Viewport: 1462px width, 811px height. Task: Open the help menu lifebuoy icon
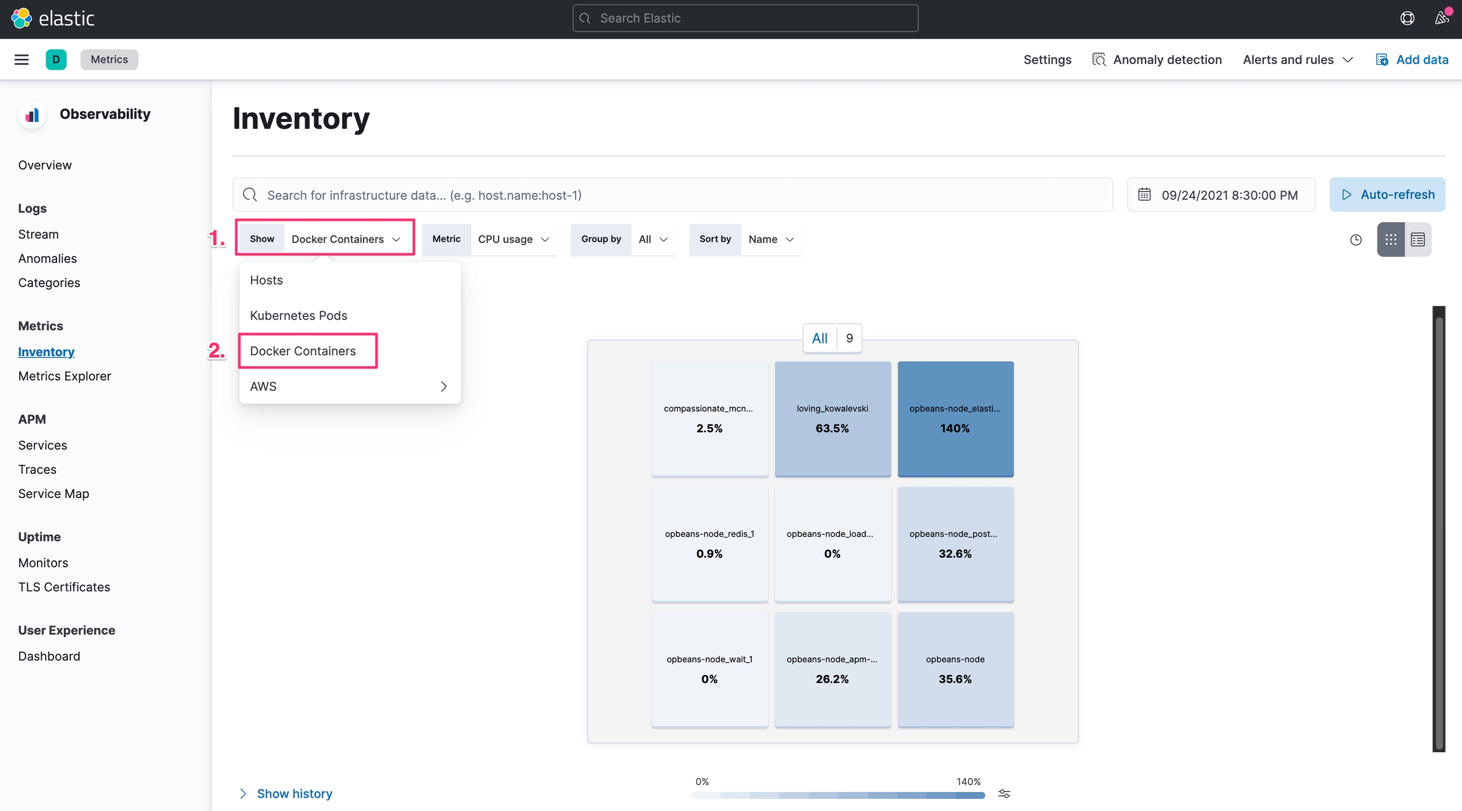(x=1407, y=18)
